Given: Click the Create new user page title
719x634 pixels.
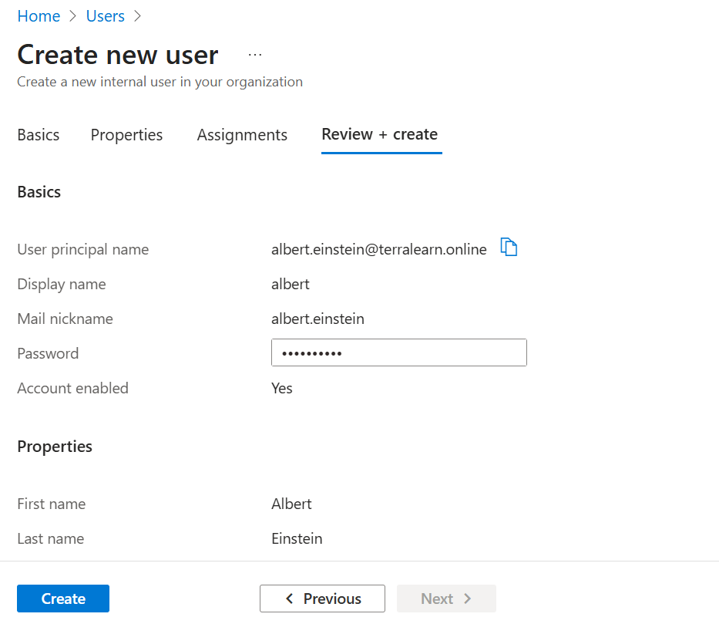Looking at the screenshot, I should pos(118,56).
